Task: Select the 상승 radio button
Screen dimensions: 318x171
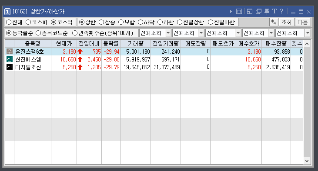Action: 101,22
